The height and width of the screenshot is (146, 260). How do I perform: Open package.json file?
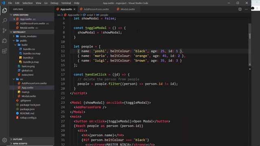click(x=27, y=109)
